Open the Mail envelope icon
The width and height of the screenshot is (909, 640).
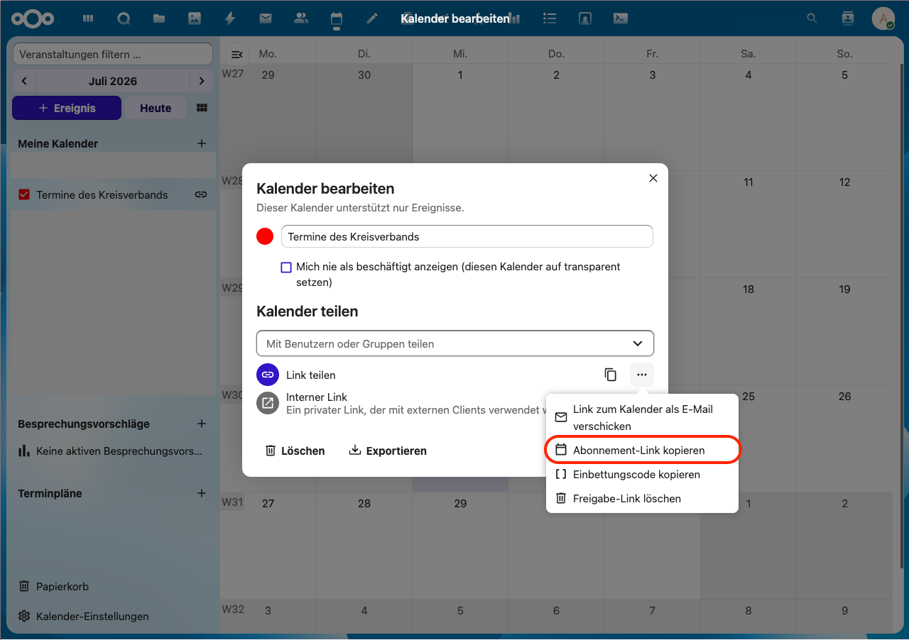coord(266,18)
